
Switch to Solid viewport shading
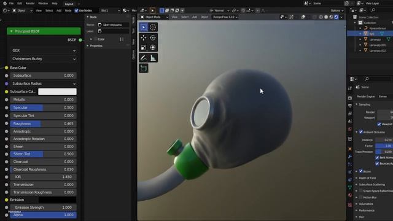326,17
